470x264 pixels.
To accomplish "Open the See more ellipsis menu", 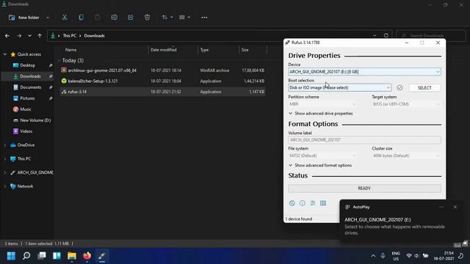I will [204, 18].
